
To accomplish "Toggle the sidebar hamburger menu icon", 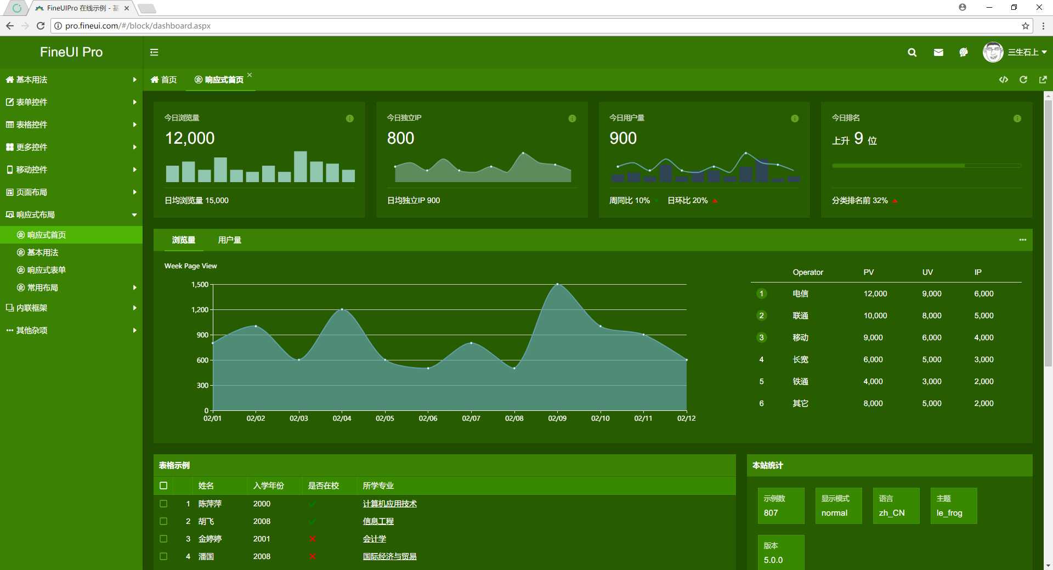I will click(x=154, y=52).
